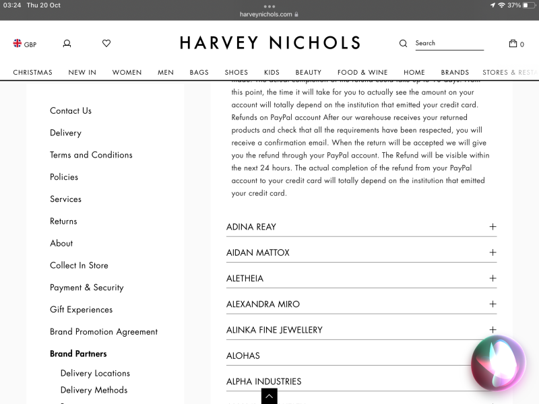
Task: Open the Kids menu
Action: 272,72
